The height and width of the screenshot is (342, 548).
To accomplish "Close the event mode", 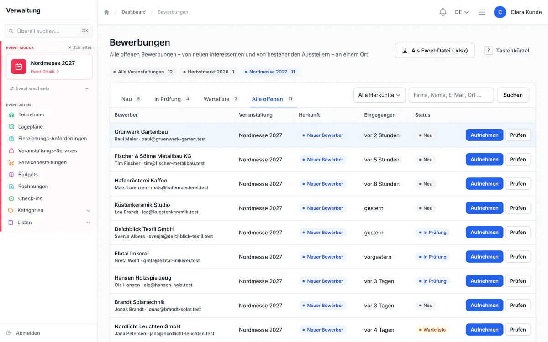I will pyautogui.click(x=80, y=47).
